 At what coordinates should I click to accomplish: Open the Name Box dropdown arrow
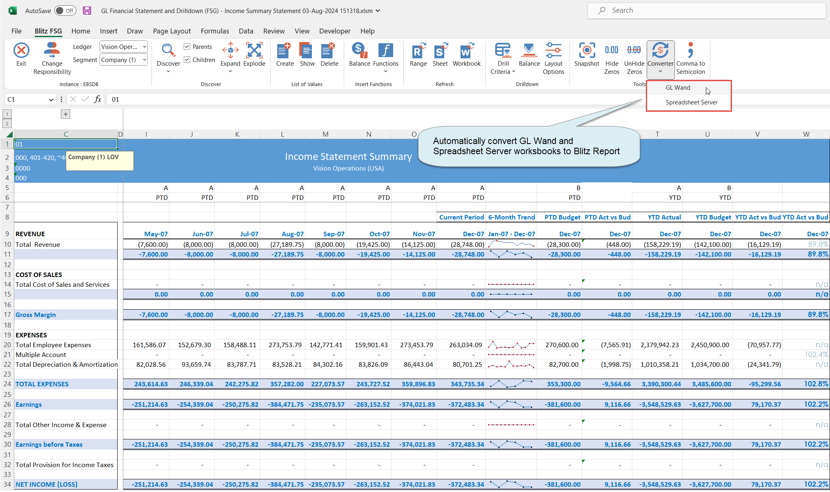tap(51, 99)
